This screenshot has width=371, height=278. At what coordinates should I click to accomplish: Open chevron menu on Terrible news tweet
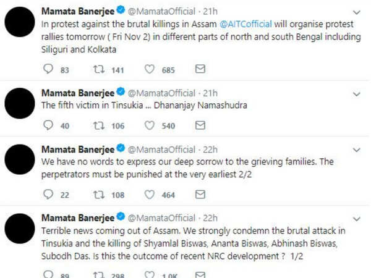coord(356,219)
